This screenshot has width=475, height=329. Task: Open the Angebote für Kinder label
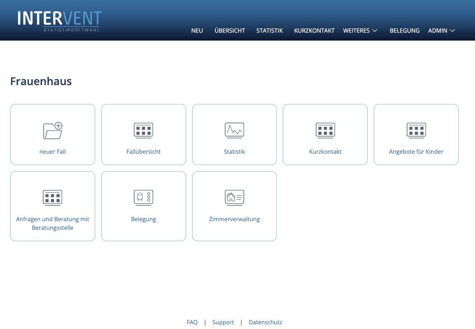coord(416,152)
